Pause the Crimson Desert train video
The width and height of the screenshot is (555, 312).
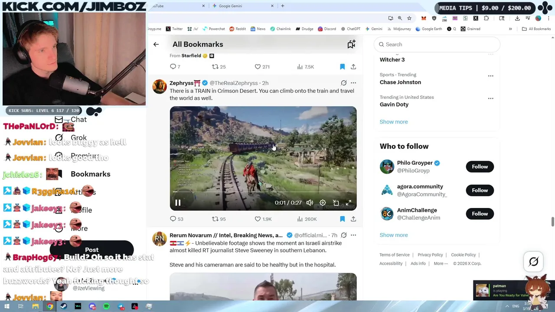click(x=178, y=203)
